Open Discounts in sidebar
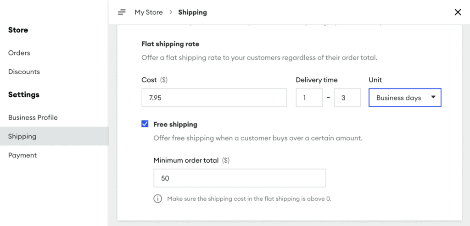The image size is (470, 226). (x=24, y=72)
